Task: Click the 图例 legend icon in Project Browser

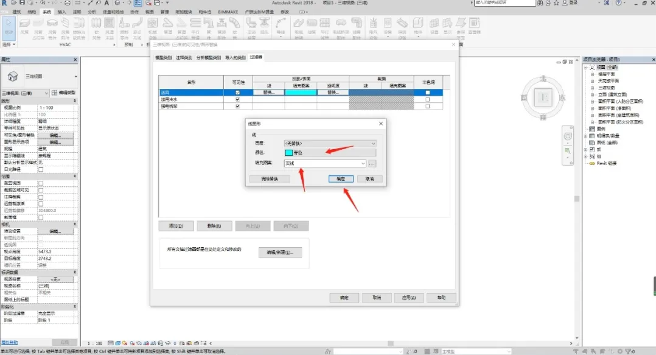Action: tap(592, 129)
